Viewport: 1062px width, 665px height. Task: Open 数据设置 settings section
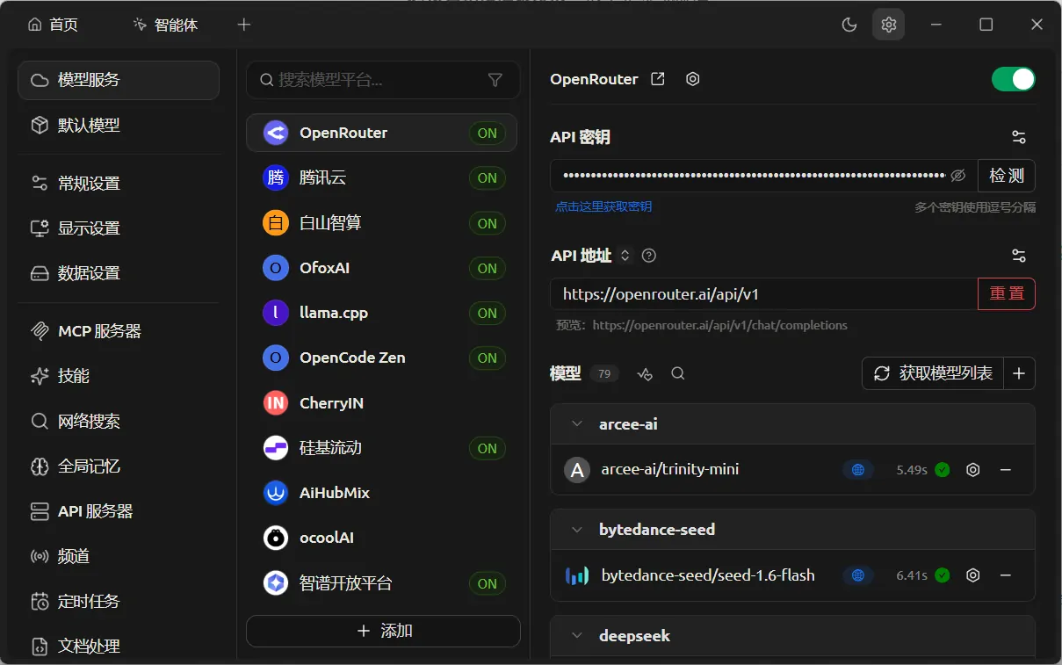click(119, 273)
